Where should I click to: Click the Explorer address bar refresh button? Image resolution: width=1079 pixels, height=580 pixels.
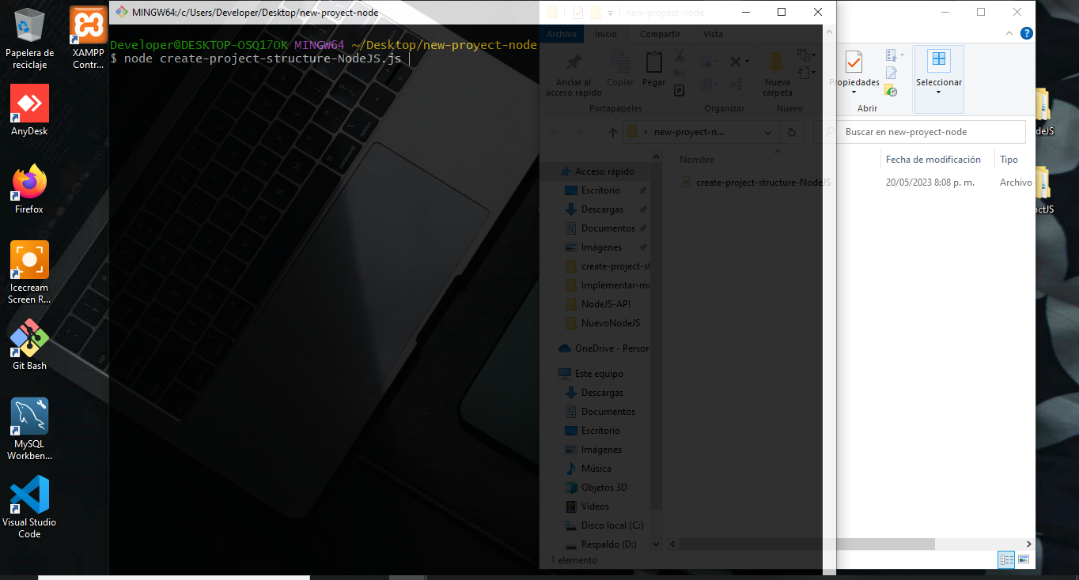[x=792, y=132]
